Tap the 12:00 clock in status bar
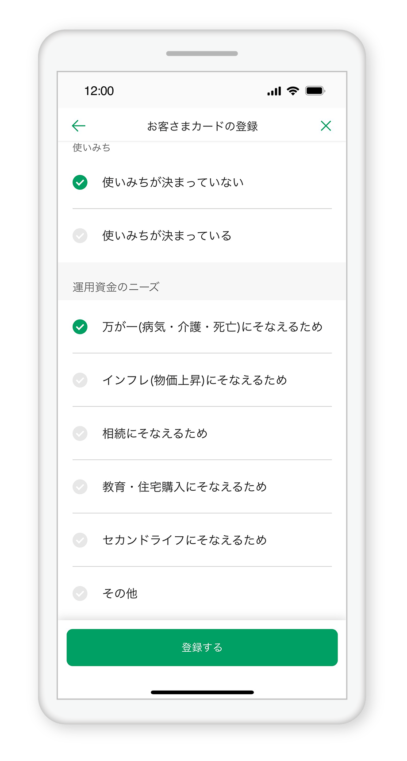Image resolution: width=407 pixels, height=761 pixels. tap(99, 91)
